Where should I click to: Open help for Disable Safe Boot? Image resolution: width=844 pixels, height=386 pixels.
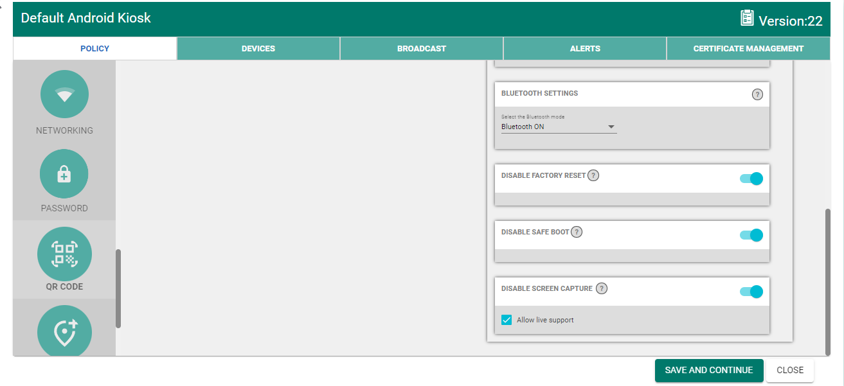click(x=577, y=232)
